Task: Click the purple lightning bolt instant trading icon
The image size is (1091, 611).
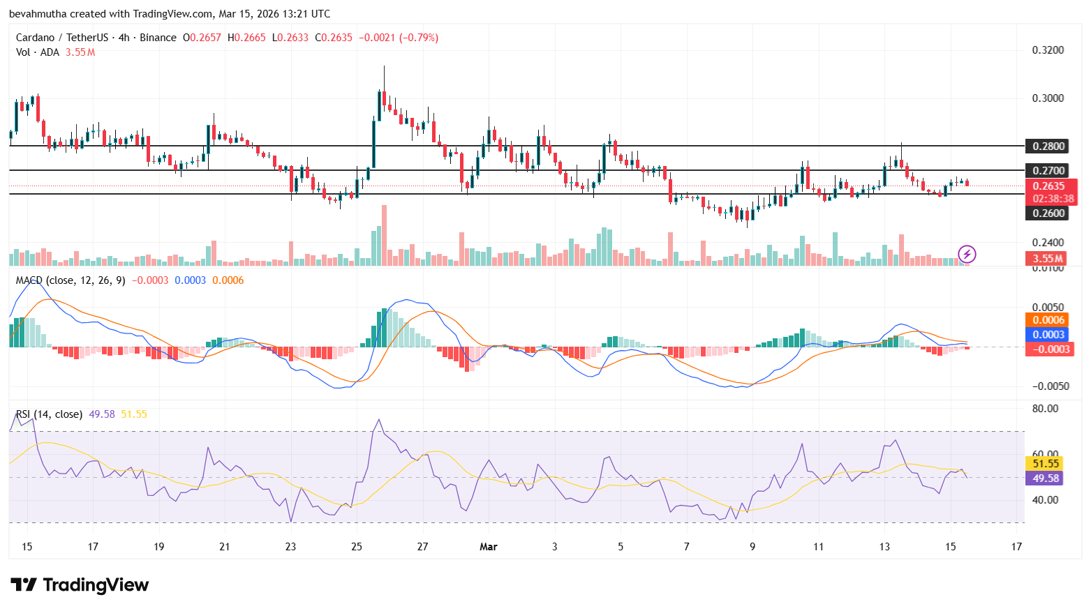Action: tap(967, 255)
